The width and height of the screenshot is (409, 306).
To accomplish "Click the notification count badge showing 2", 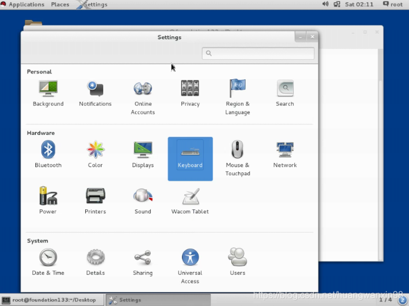I will point(403,300).
